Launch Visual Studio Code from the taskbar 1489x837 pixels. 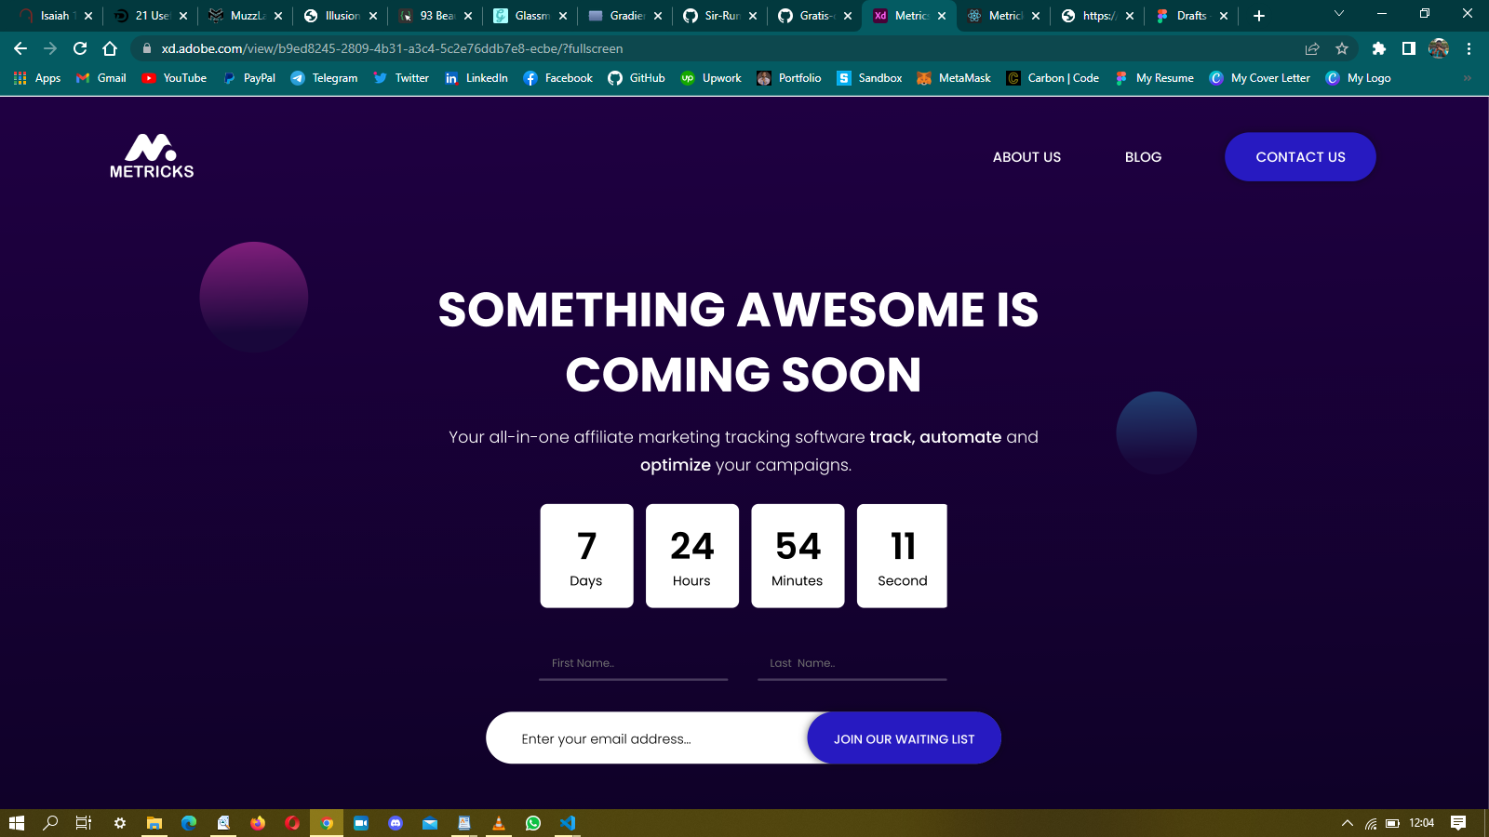point(568,823)
